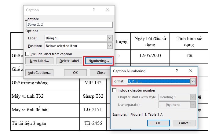The image size is (219, 134).
Task: Click the Caption text field showing Bảng 1. 1
Action: (70, 24)
